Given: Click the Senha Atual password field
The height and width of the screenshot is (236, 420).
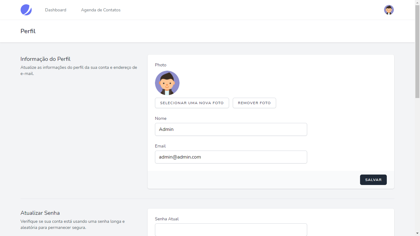Looking at the screenshot, I should (231, 230).
